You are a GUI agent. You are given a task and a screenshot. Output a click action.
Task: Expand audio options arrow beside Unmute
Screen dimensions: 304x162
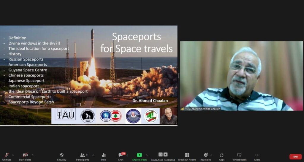[13, 155]
